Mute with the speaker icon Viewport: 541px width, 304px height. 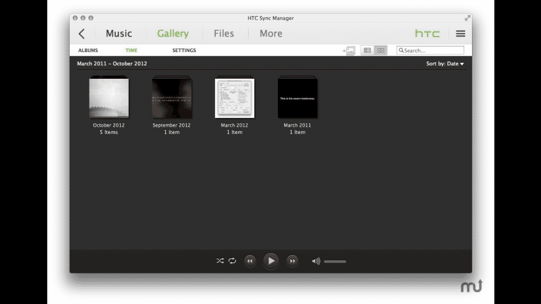pyautogui.click(x=316, y=261)
